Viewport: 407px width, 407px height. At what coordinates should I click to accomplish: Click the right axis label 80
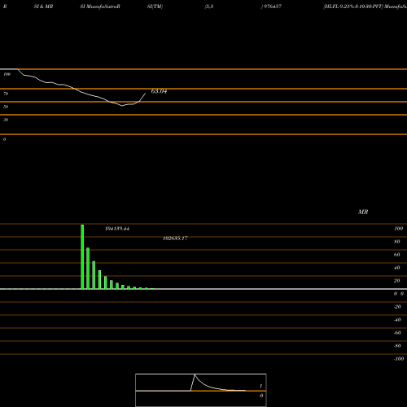pyautogui.click(x=397, y=242)
